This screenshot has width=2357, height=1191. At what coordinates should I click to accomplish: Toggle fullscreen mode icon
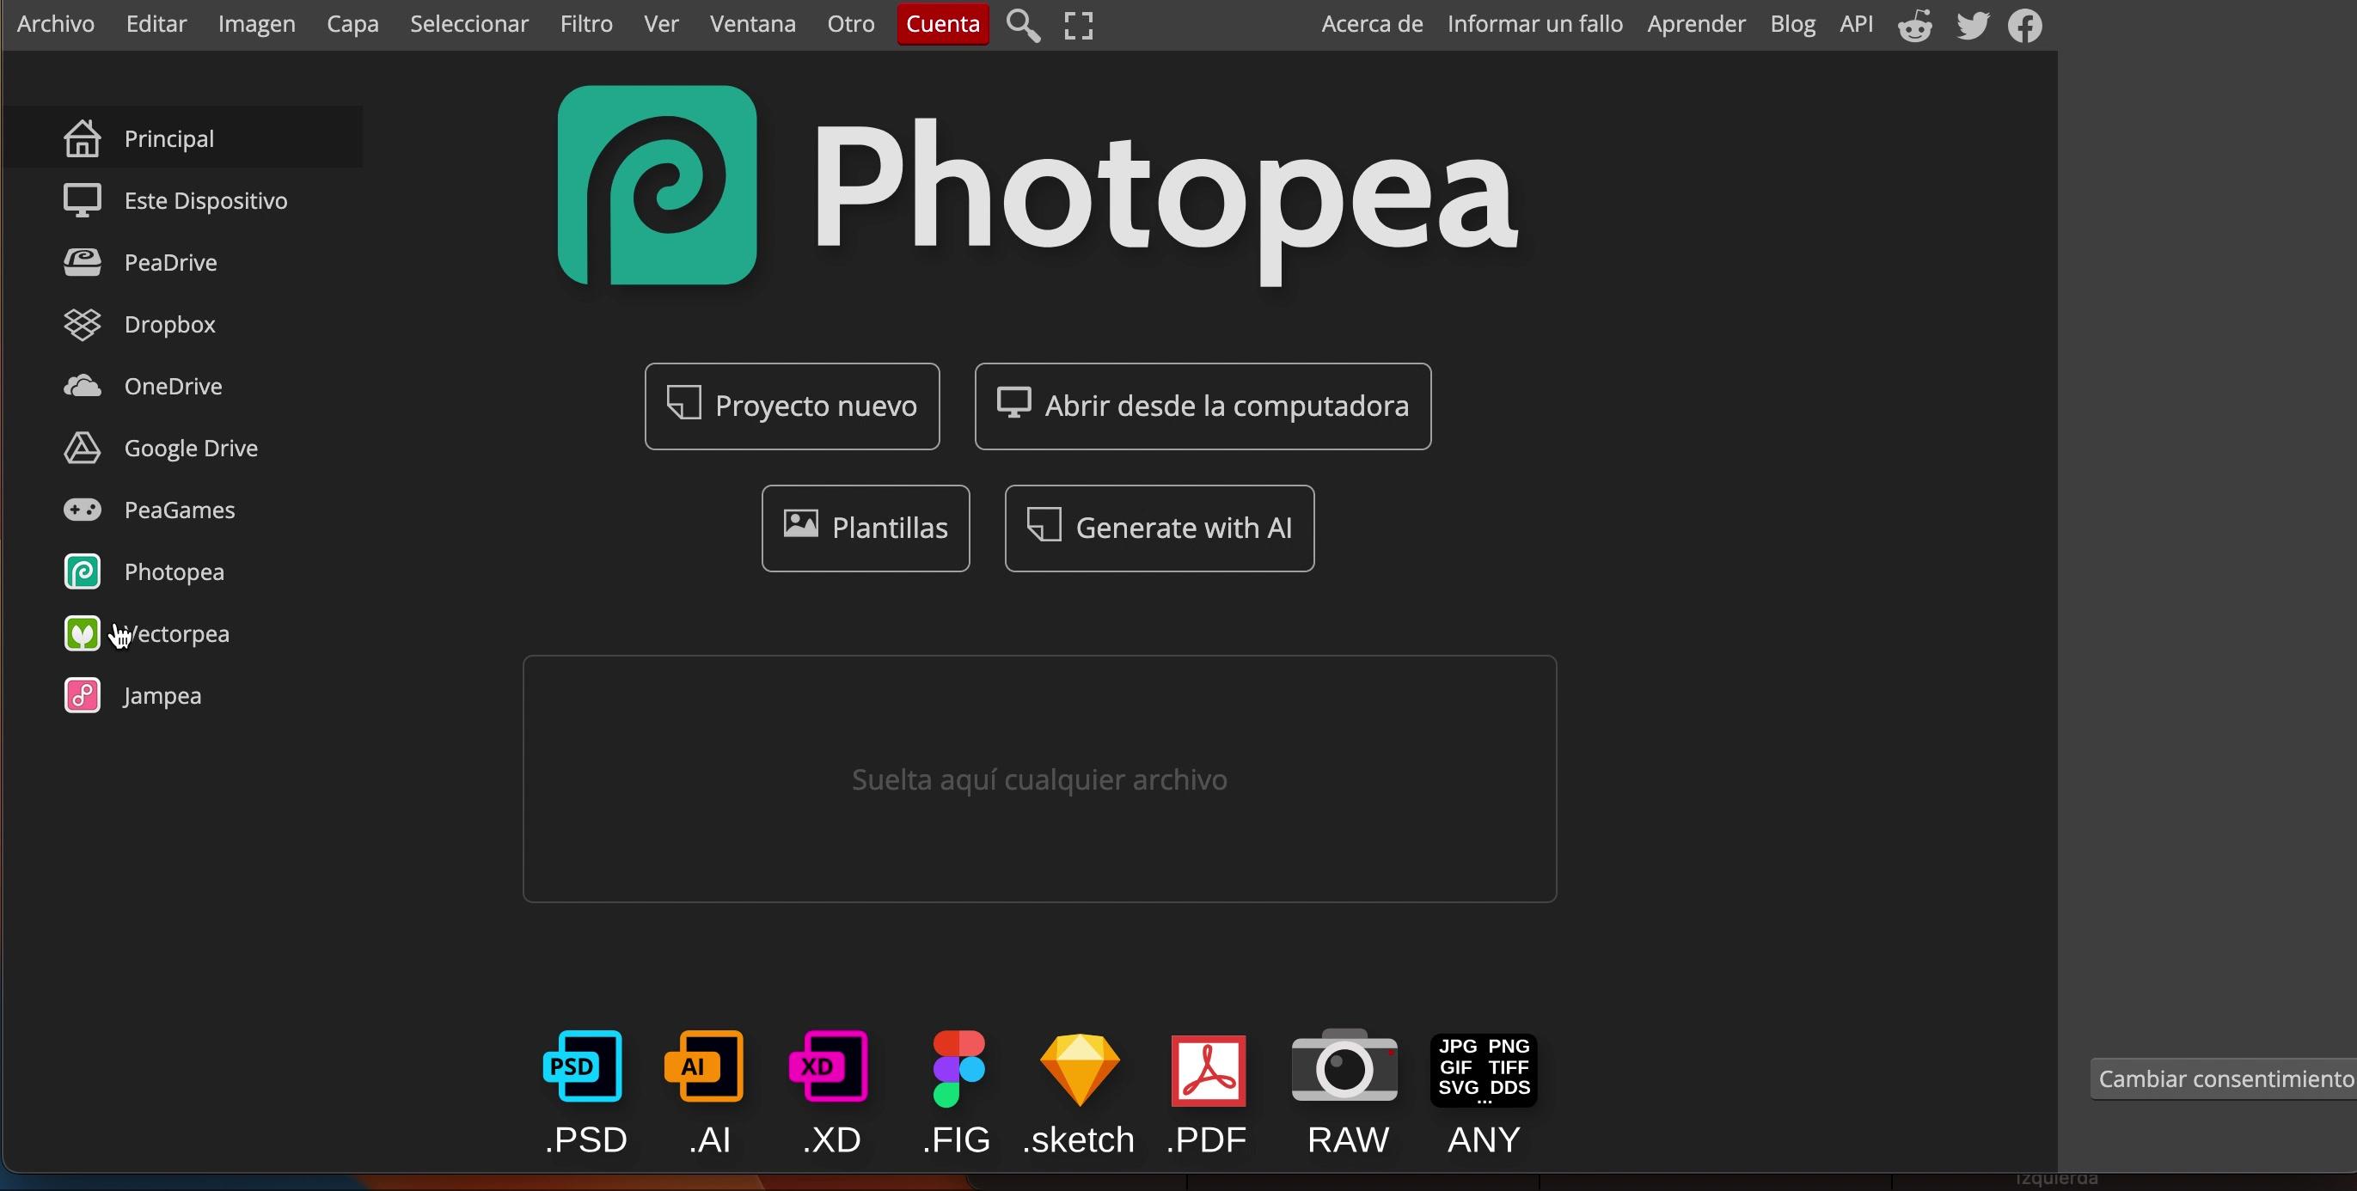[1079, 26]
